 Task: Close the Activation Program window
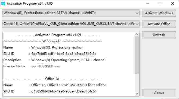pyautogui.click(x=172, y=4)
